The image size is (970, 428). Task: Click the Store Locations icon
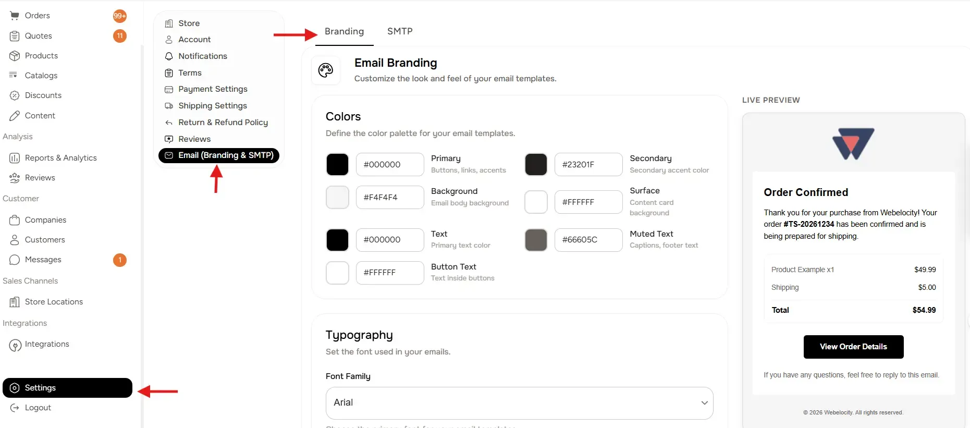(x=15, y=301)
